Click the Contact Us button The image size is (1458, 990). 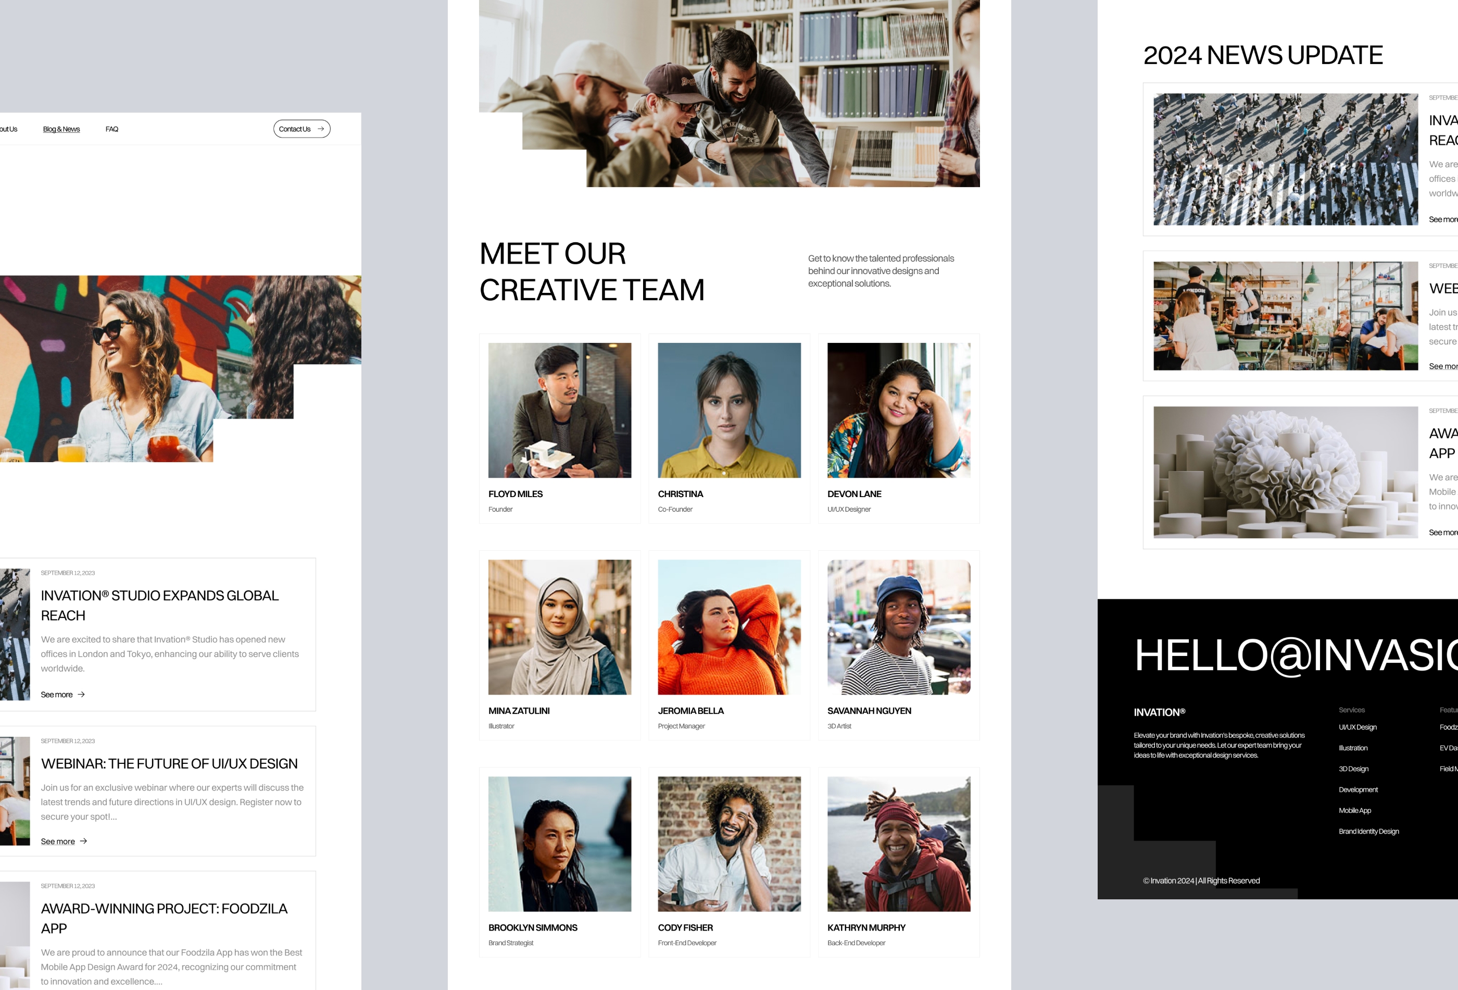(302, 129)
